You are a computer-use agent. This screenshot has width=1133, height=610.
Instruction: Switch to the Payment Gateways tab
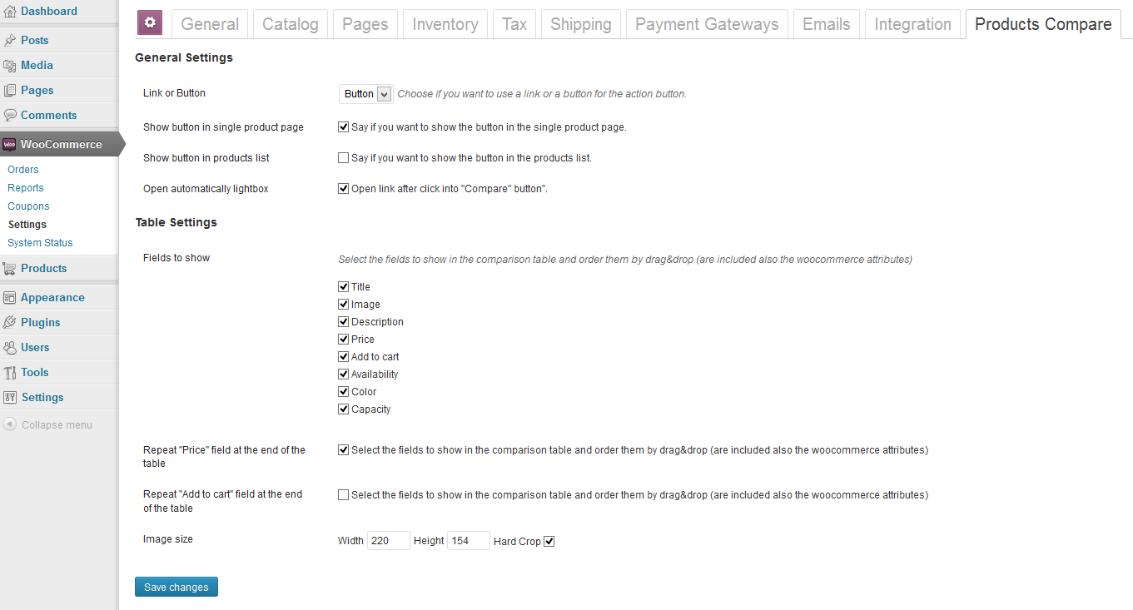(x=706, y=24)
